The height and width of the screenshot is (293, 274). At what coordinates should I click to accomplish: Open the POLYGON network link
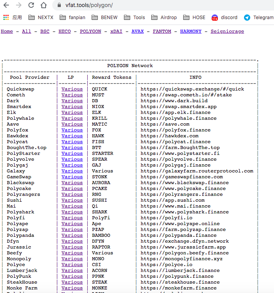pyautogui.click(x=90, y=31)
